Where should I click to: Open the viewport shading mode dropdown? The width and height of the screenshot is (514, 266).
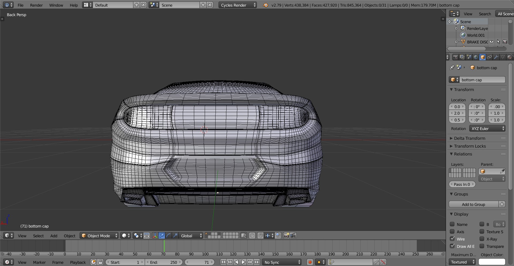(x=125, y=236)
